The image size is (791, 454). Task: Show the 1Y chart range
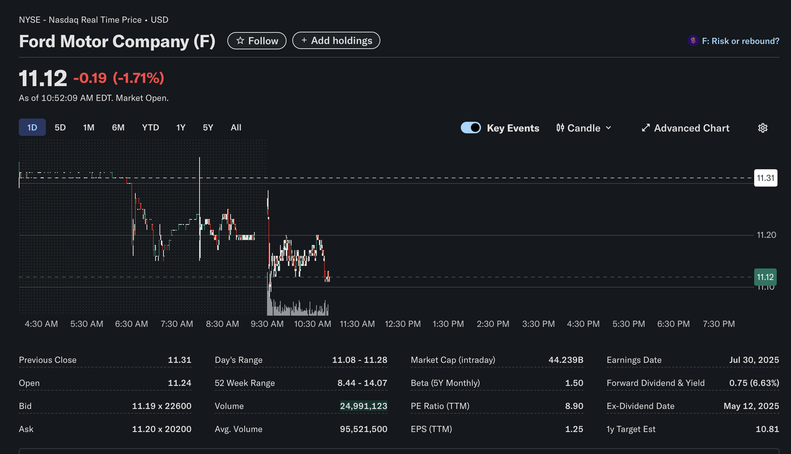[181, 128]
